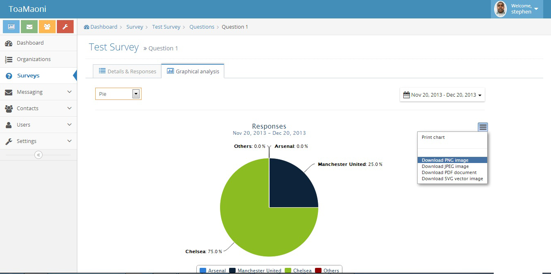Expand the Users submenu chevron
Viewport: 551px width, 274px height.
point(70,125)
